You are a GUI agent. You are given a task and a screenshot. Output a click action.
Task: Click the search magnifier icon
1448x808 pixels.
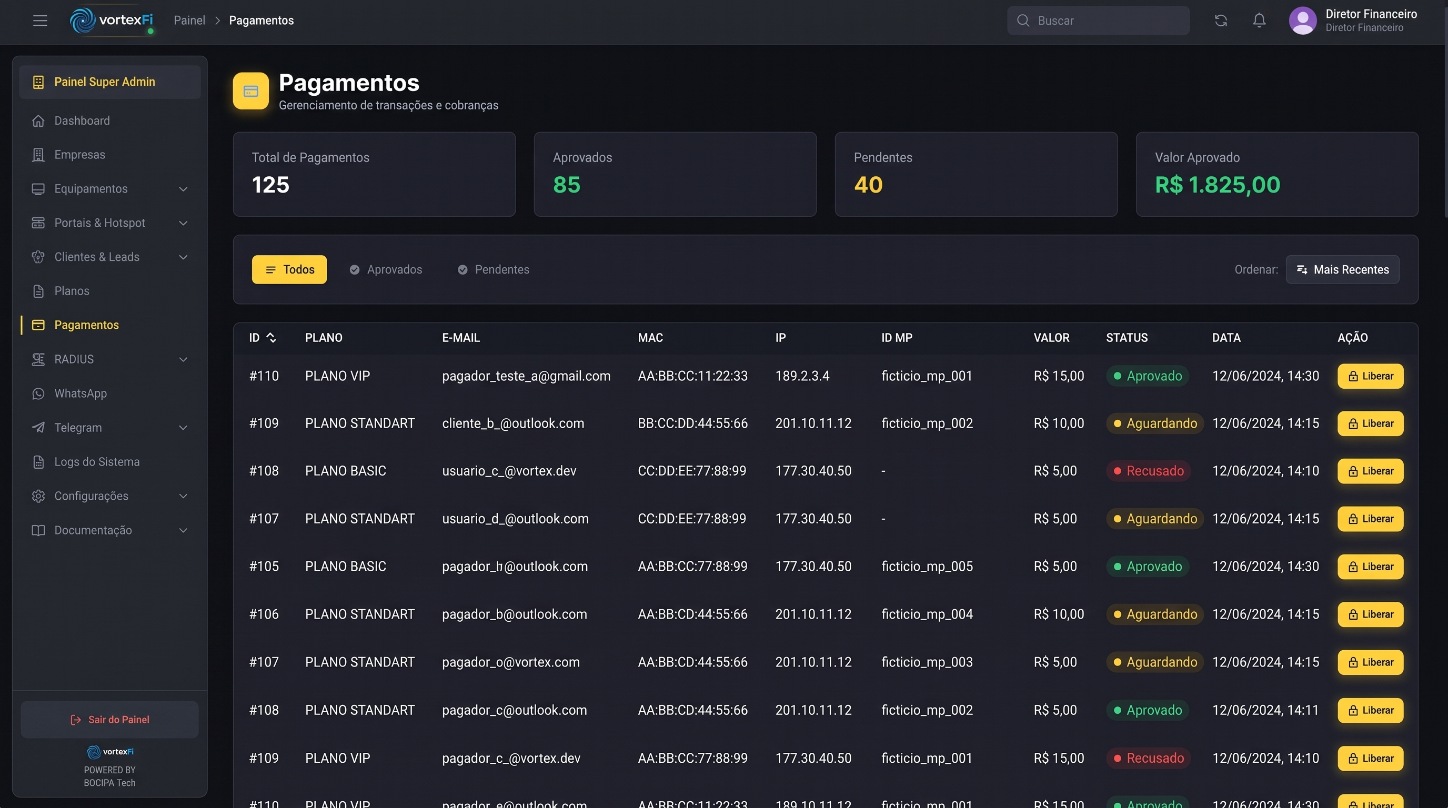[1023, 21]
